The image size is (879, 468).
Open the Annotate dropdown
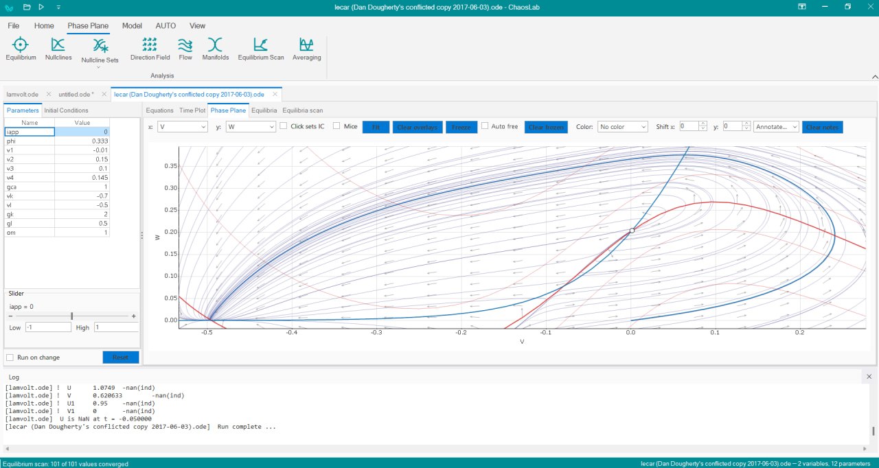[x=777, y=127]
